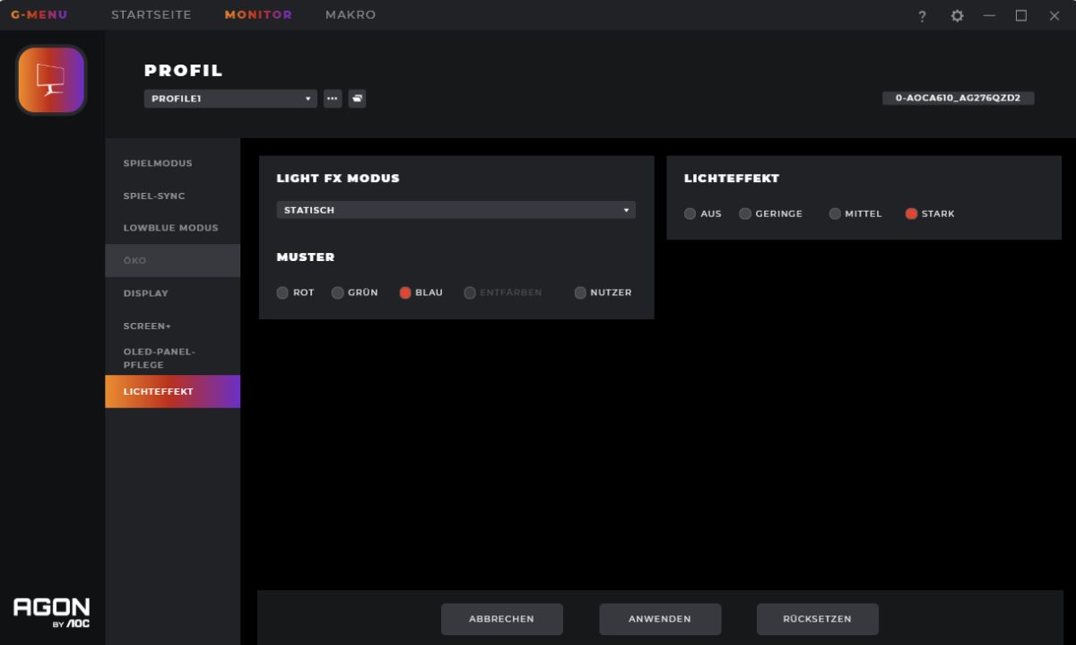The width and height of the screenshot is (1076, 645).
Task: Click the monitor profile app icon
Action: pos(51,80)
